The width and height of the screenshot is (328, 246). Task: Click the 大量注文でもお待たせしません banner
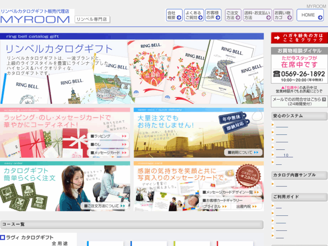click(x=199, y=133)
